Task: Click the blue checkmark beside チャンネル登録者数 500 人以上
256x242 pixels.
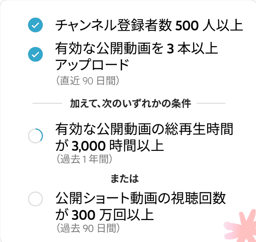Action: [36, 25]
